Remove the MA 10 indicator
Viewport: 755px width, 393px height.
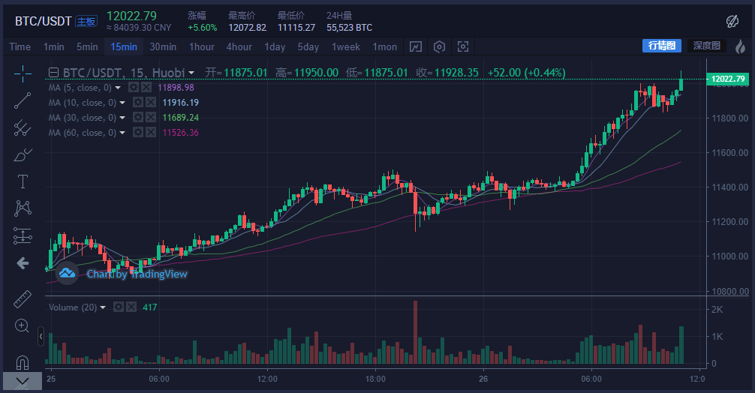point(151,103)
